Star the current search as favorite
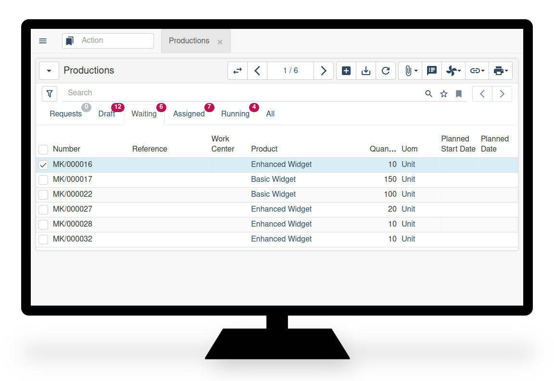This screenshot has width=554, height=381. coord(444,94)
